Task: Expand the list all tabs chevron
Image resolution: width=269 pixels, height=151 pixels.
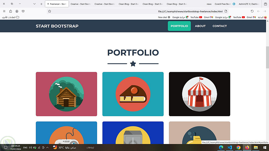Action: (x=34, y=4)
